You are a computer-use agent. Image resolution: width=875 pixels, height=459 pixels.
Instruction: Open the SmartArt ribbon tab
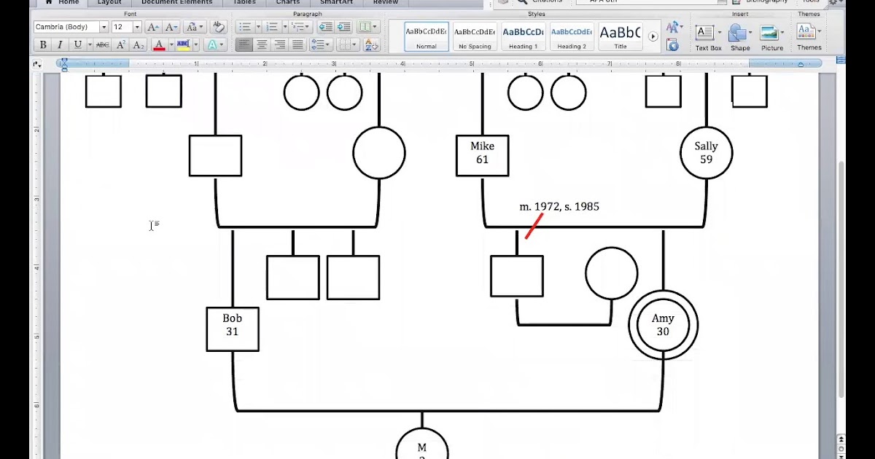(x=336, y=3)
